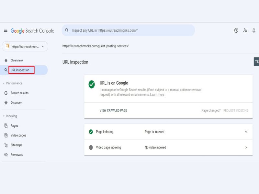Click 'URL is on Google' title
Image resolution: width=259 pixels, height=194 pixels.
114,83
